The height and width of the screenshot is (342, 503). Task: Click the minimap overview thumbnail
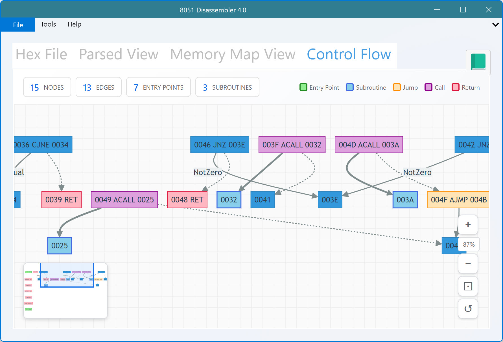(x=65, y=290)
